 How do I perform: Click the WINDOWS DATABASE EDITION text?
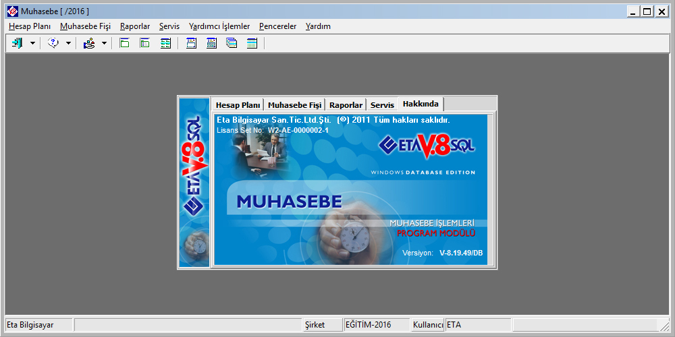pos(423,173)
